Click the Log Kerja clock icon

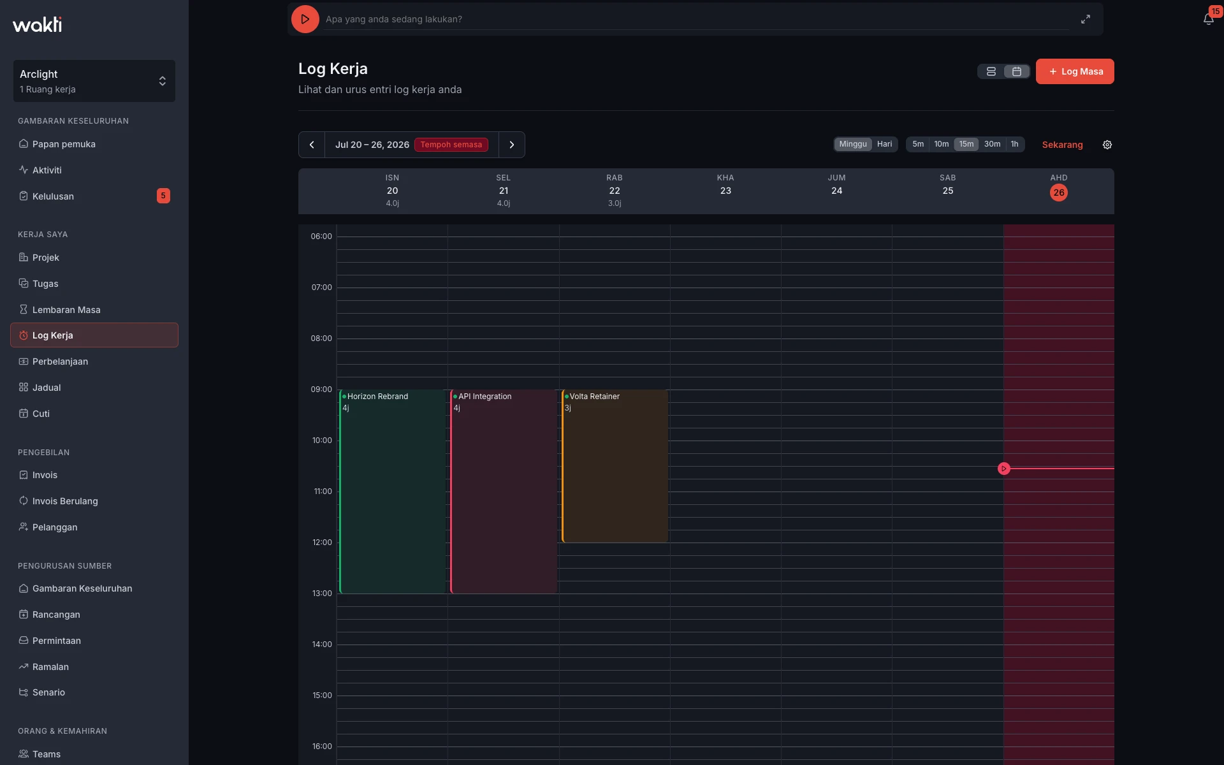pyautogui.click(x=24, y=335)
